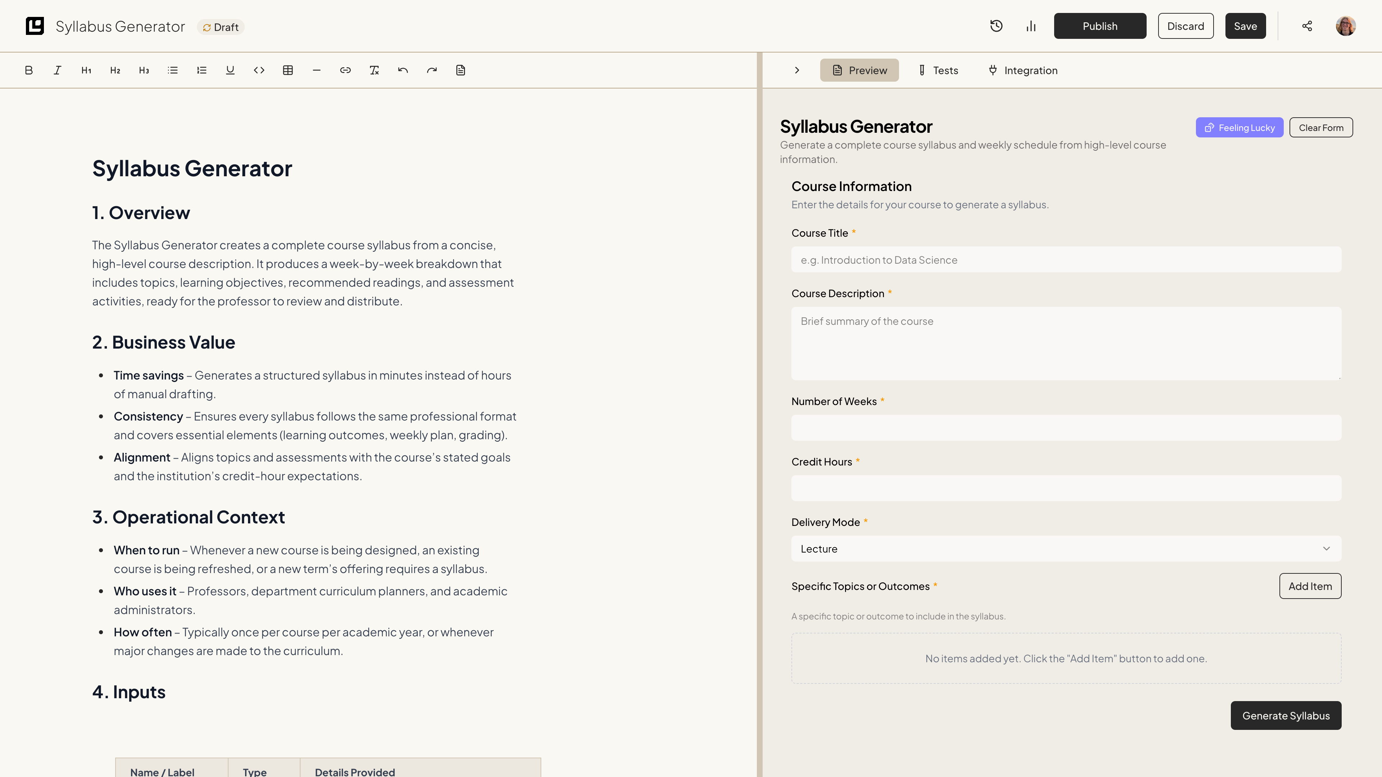1382x777 pixels.
Task: Toggle bold formatting in toolbar
Action: coord(29,70)
